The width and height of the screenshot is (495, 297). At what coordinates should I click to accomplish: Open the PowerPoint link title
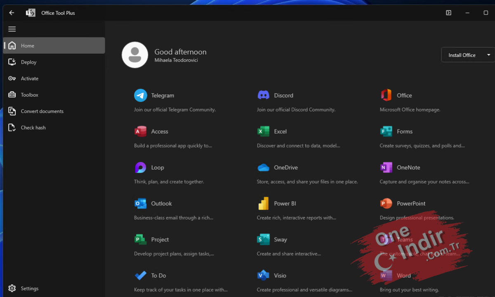411,203
